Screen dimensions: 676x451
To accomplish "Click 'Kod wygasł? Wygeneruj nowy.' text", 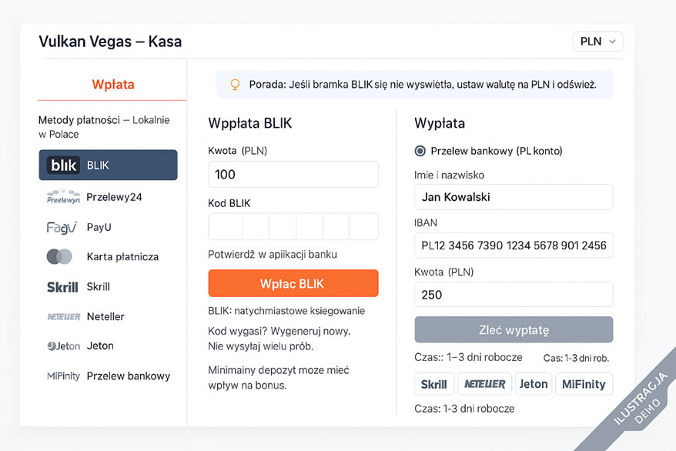I will (x=279, y=331).
